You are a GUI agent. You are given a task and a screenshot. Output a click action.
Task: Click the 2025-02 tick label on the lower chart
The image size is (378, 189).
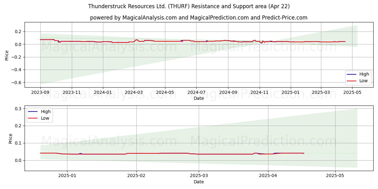pyautogui.click(x=137, y=176)
